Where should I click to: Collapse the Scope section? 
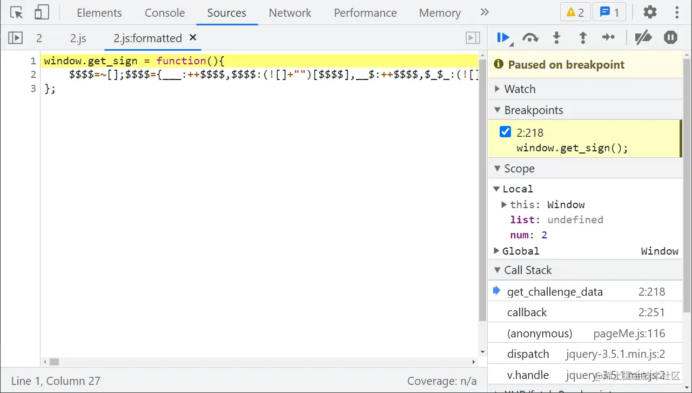point(585,169)
